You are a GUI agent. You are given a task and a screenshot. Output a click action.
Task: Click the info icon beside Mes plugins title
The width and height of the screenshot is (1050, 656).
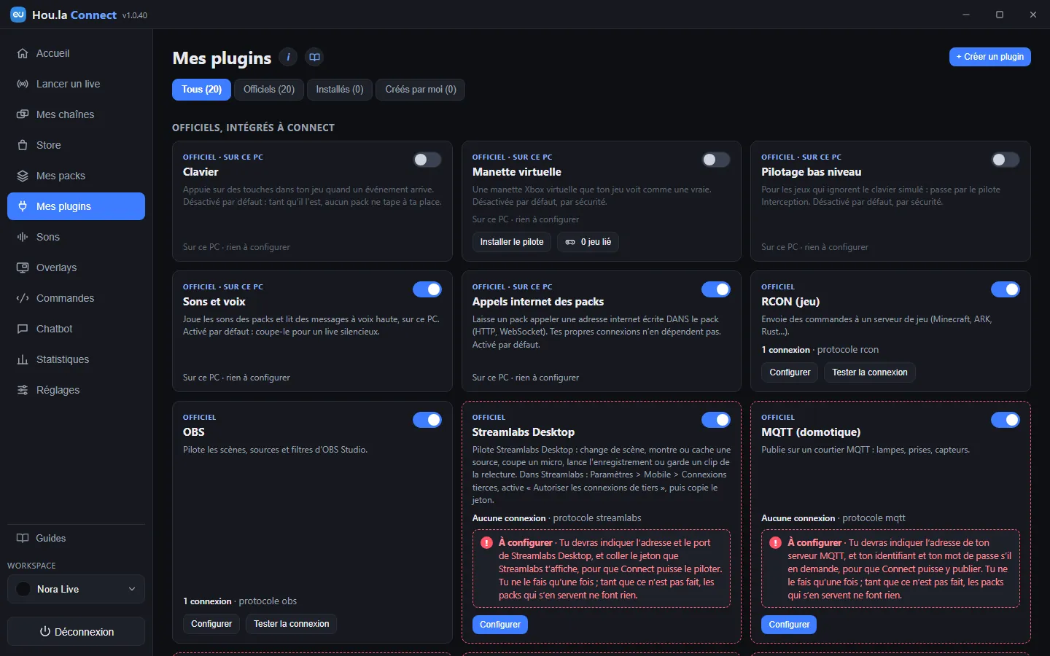point(288,57)
